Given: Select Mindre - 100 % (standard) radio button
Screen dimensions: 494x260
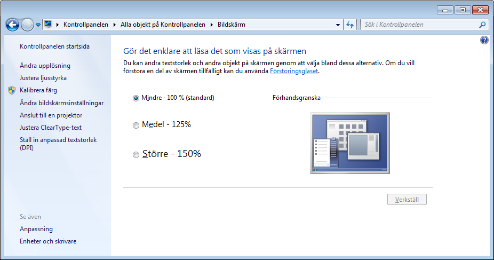Looking at the screenshot, I should [136, 98].
